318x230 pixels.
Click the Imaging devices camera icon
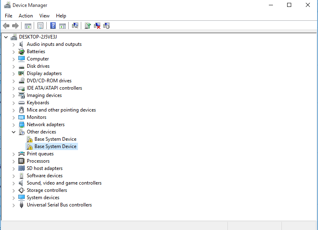tap(22, 95)
